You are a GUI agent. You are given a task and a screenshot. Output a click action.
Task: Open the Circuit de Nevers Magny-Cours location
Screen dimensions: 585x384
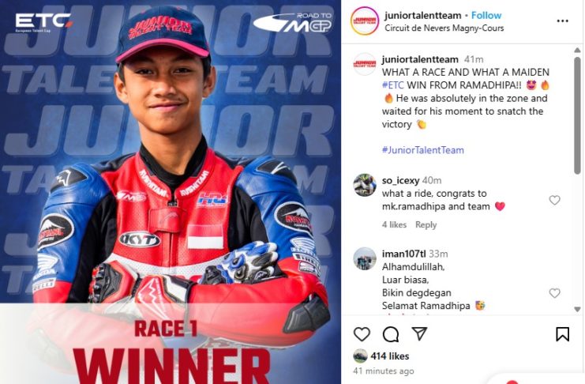[x=444, y=28]
